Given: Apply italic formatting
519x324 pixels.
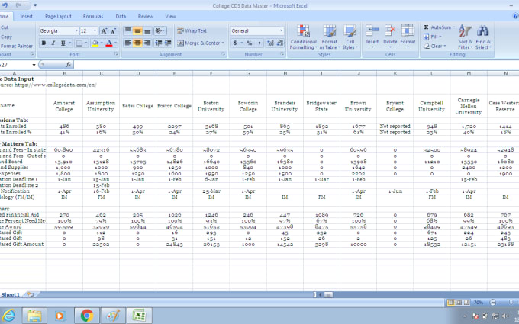Looking at the screenshot, I should (x=53, y=43).
